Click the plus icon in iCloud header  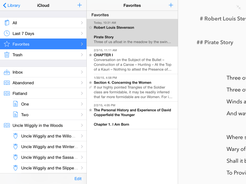click(79, 5)
